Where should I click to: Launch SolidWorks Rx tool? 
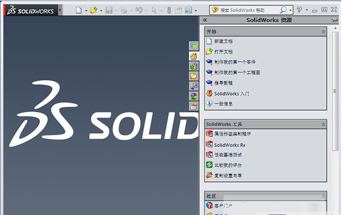point(230,145)
